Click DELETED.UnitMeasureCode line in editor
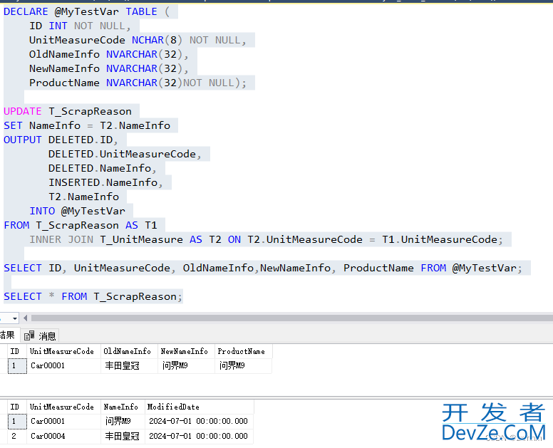This screenshot has width=553, height=448. click(125, 154)
